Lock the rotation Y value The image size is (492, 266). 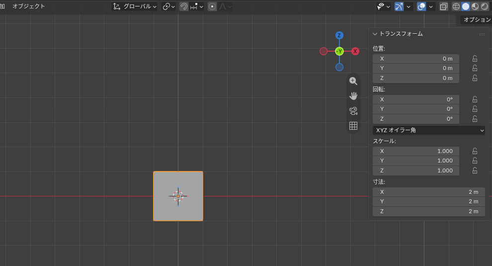(475, 109)
